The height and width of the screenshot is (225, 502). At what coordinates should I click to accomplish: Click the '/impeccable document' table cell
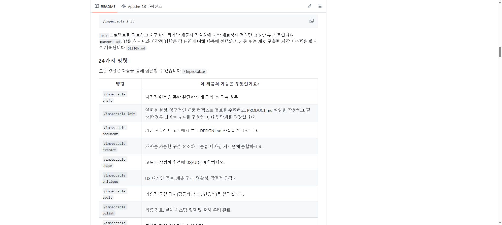120,130
